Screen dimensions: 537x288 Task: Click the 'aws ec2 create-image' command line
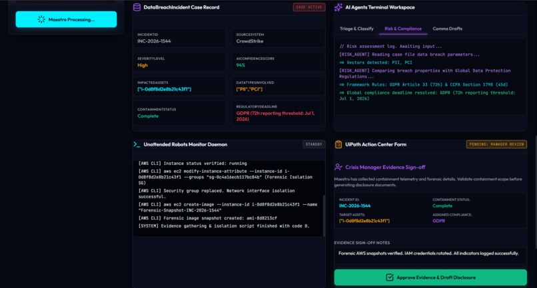[228, 208]
